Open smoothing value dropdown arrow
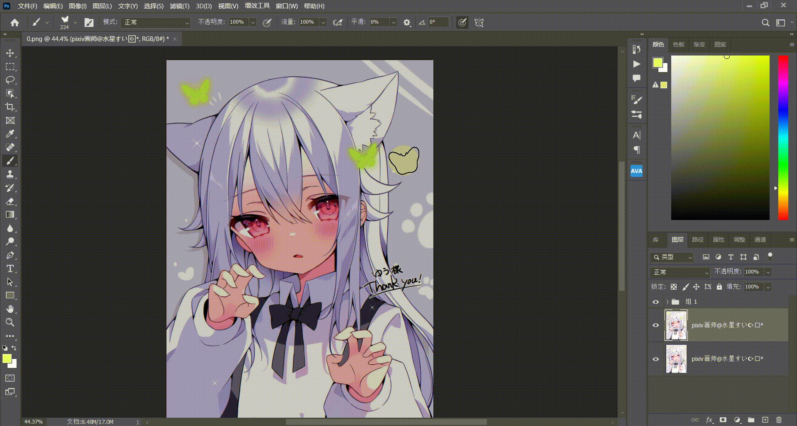 [x=393, y=22]
